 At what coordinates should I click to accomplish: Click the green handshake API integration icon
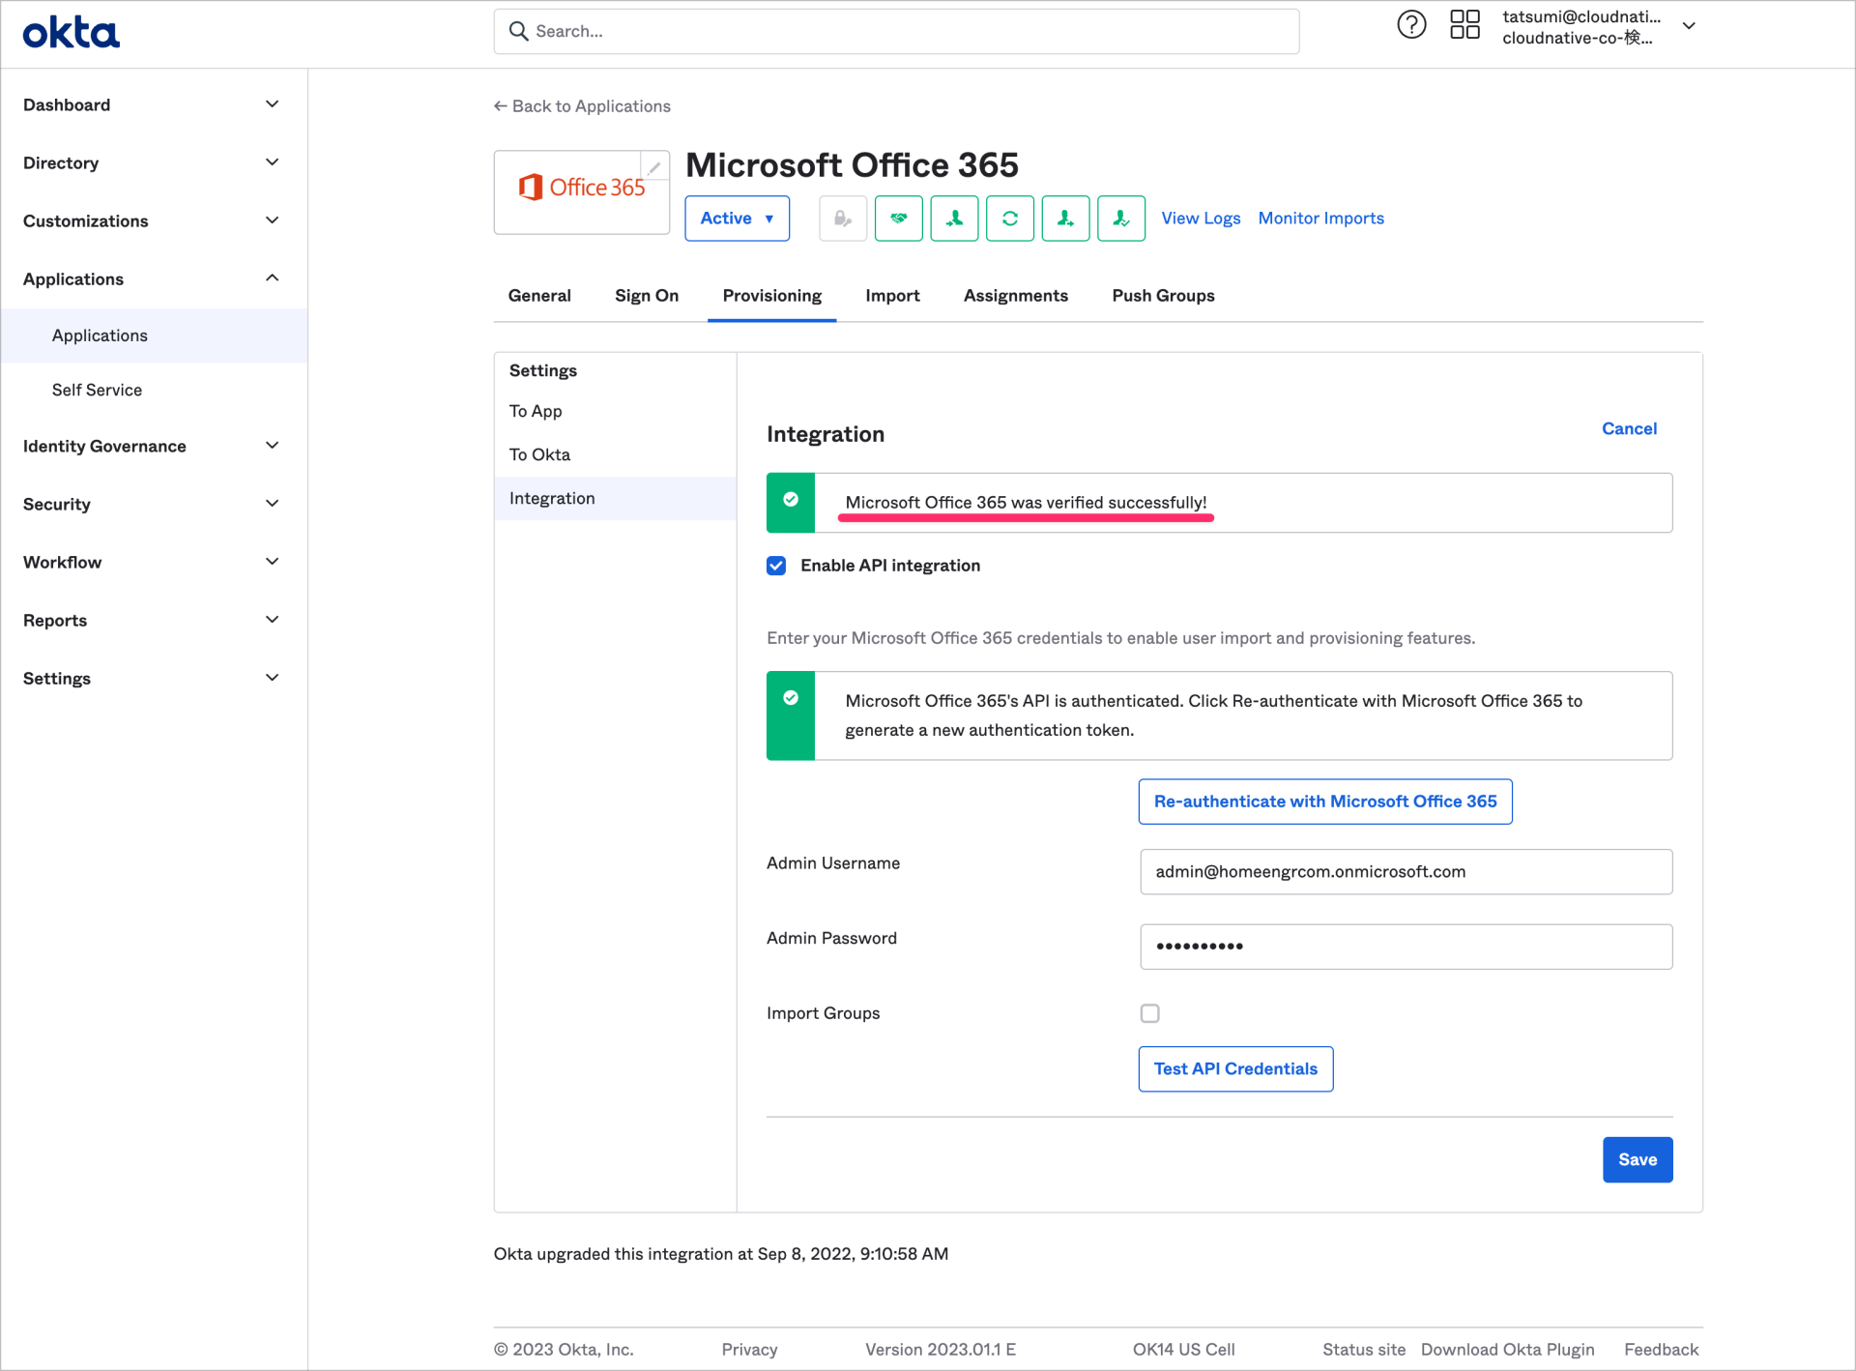(x=898, y=219)
